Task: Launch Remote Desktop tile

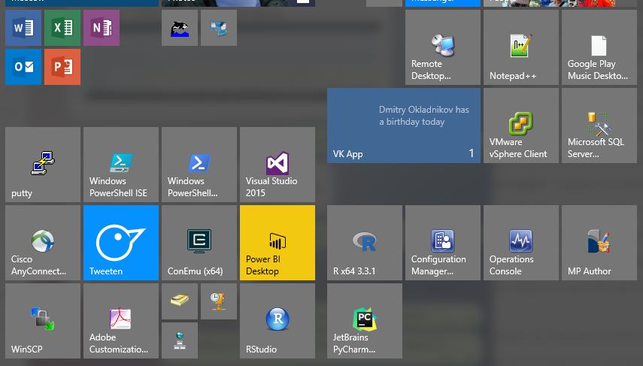Action: (x=442, y=47)
